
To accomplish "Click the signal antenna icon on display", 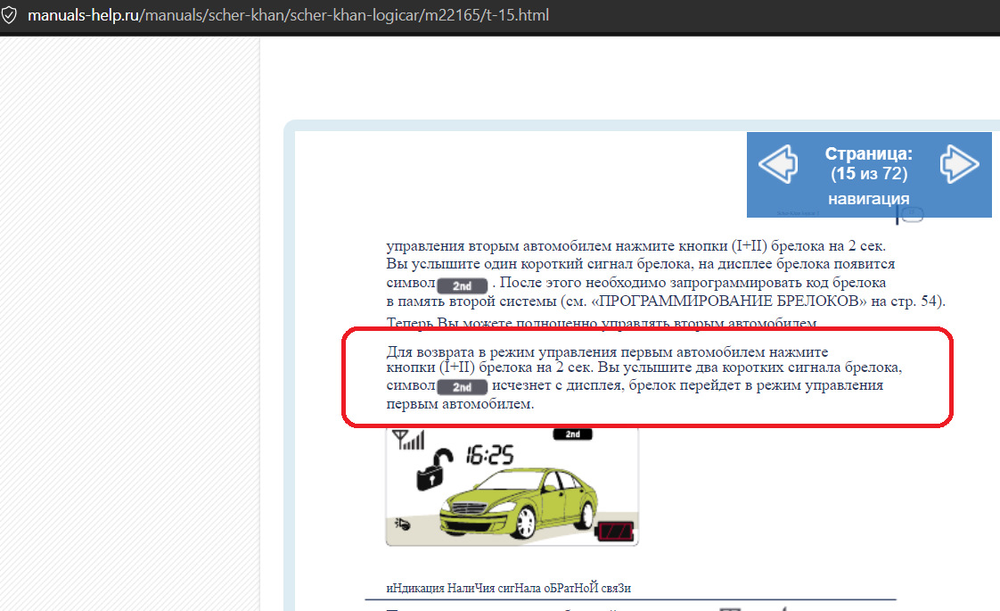I will [x=409, y=440].
